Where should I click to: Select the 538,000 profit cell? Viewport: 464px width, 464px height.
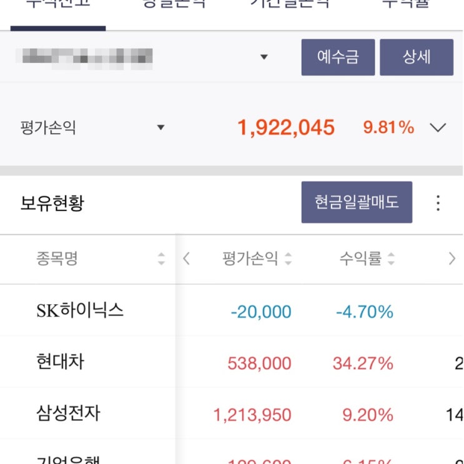pyautogui.click(x=259, y=363)
